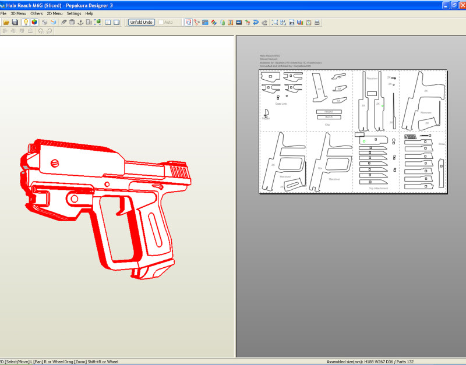Click the align right icon in lower toolbar

click(13, 31)
